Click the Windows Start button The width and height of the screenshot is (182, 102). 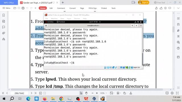4,99
